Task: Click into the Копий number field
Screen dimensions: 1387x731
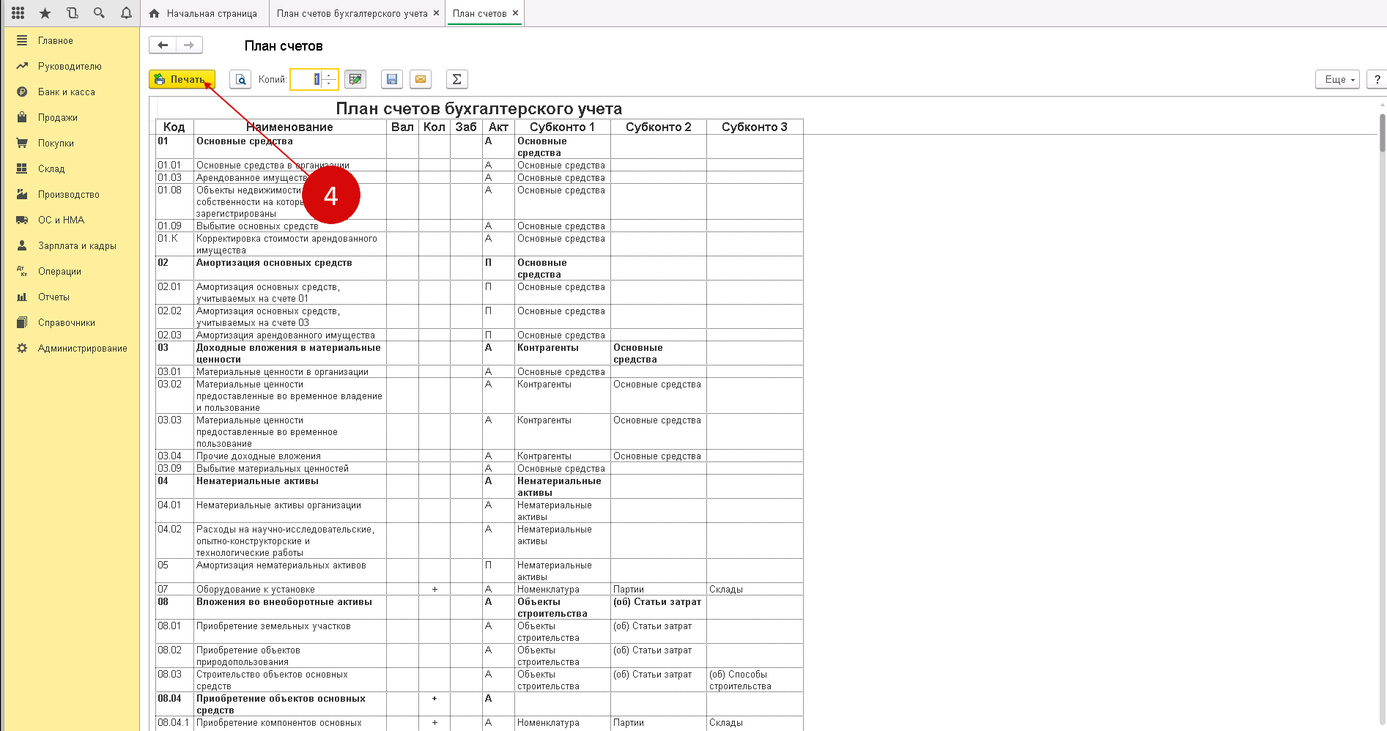Action: pyautogui.click(x=306, y=79)
